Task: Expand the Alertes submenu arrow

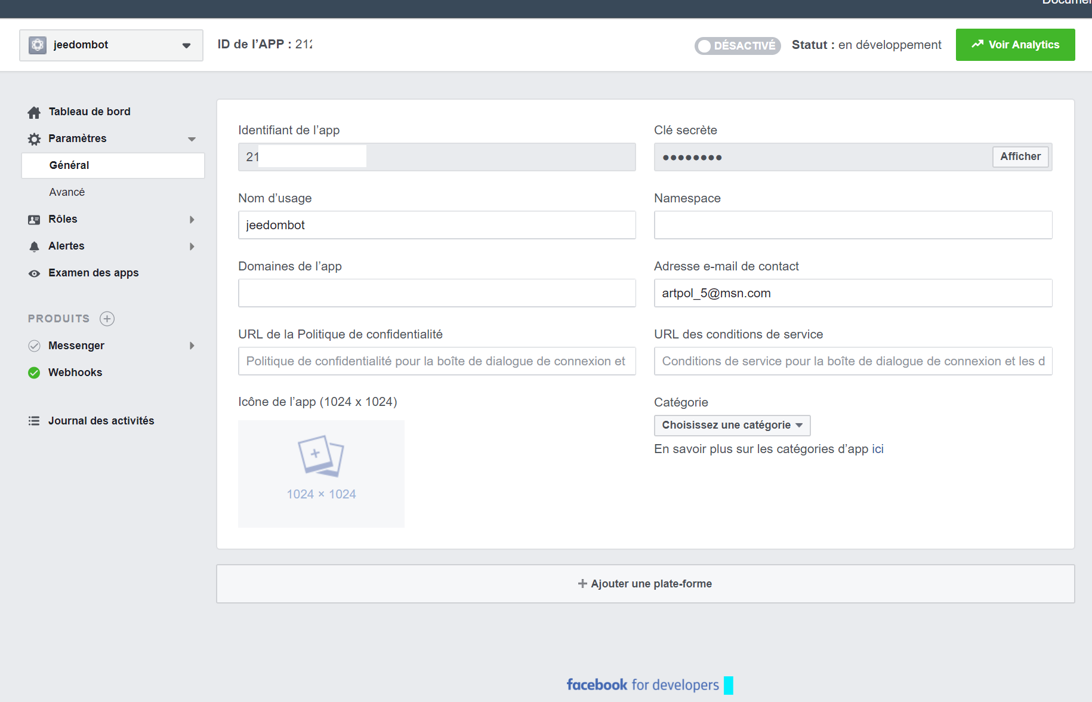Action: click(192, 247)
